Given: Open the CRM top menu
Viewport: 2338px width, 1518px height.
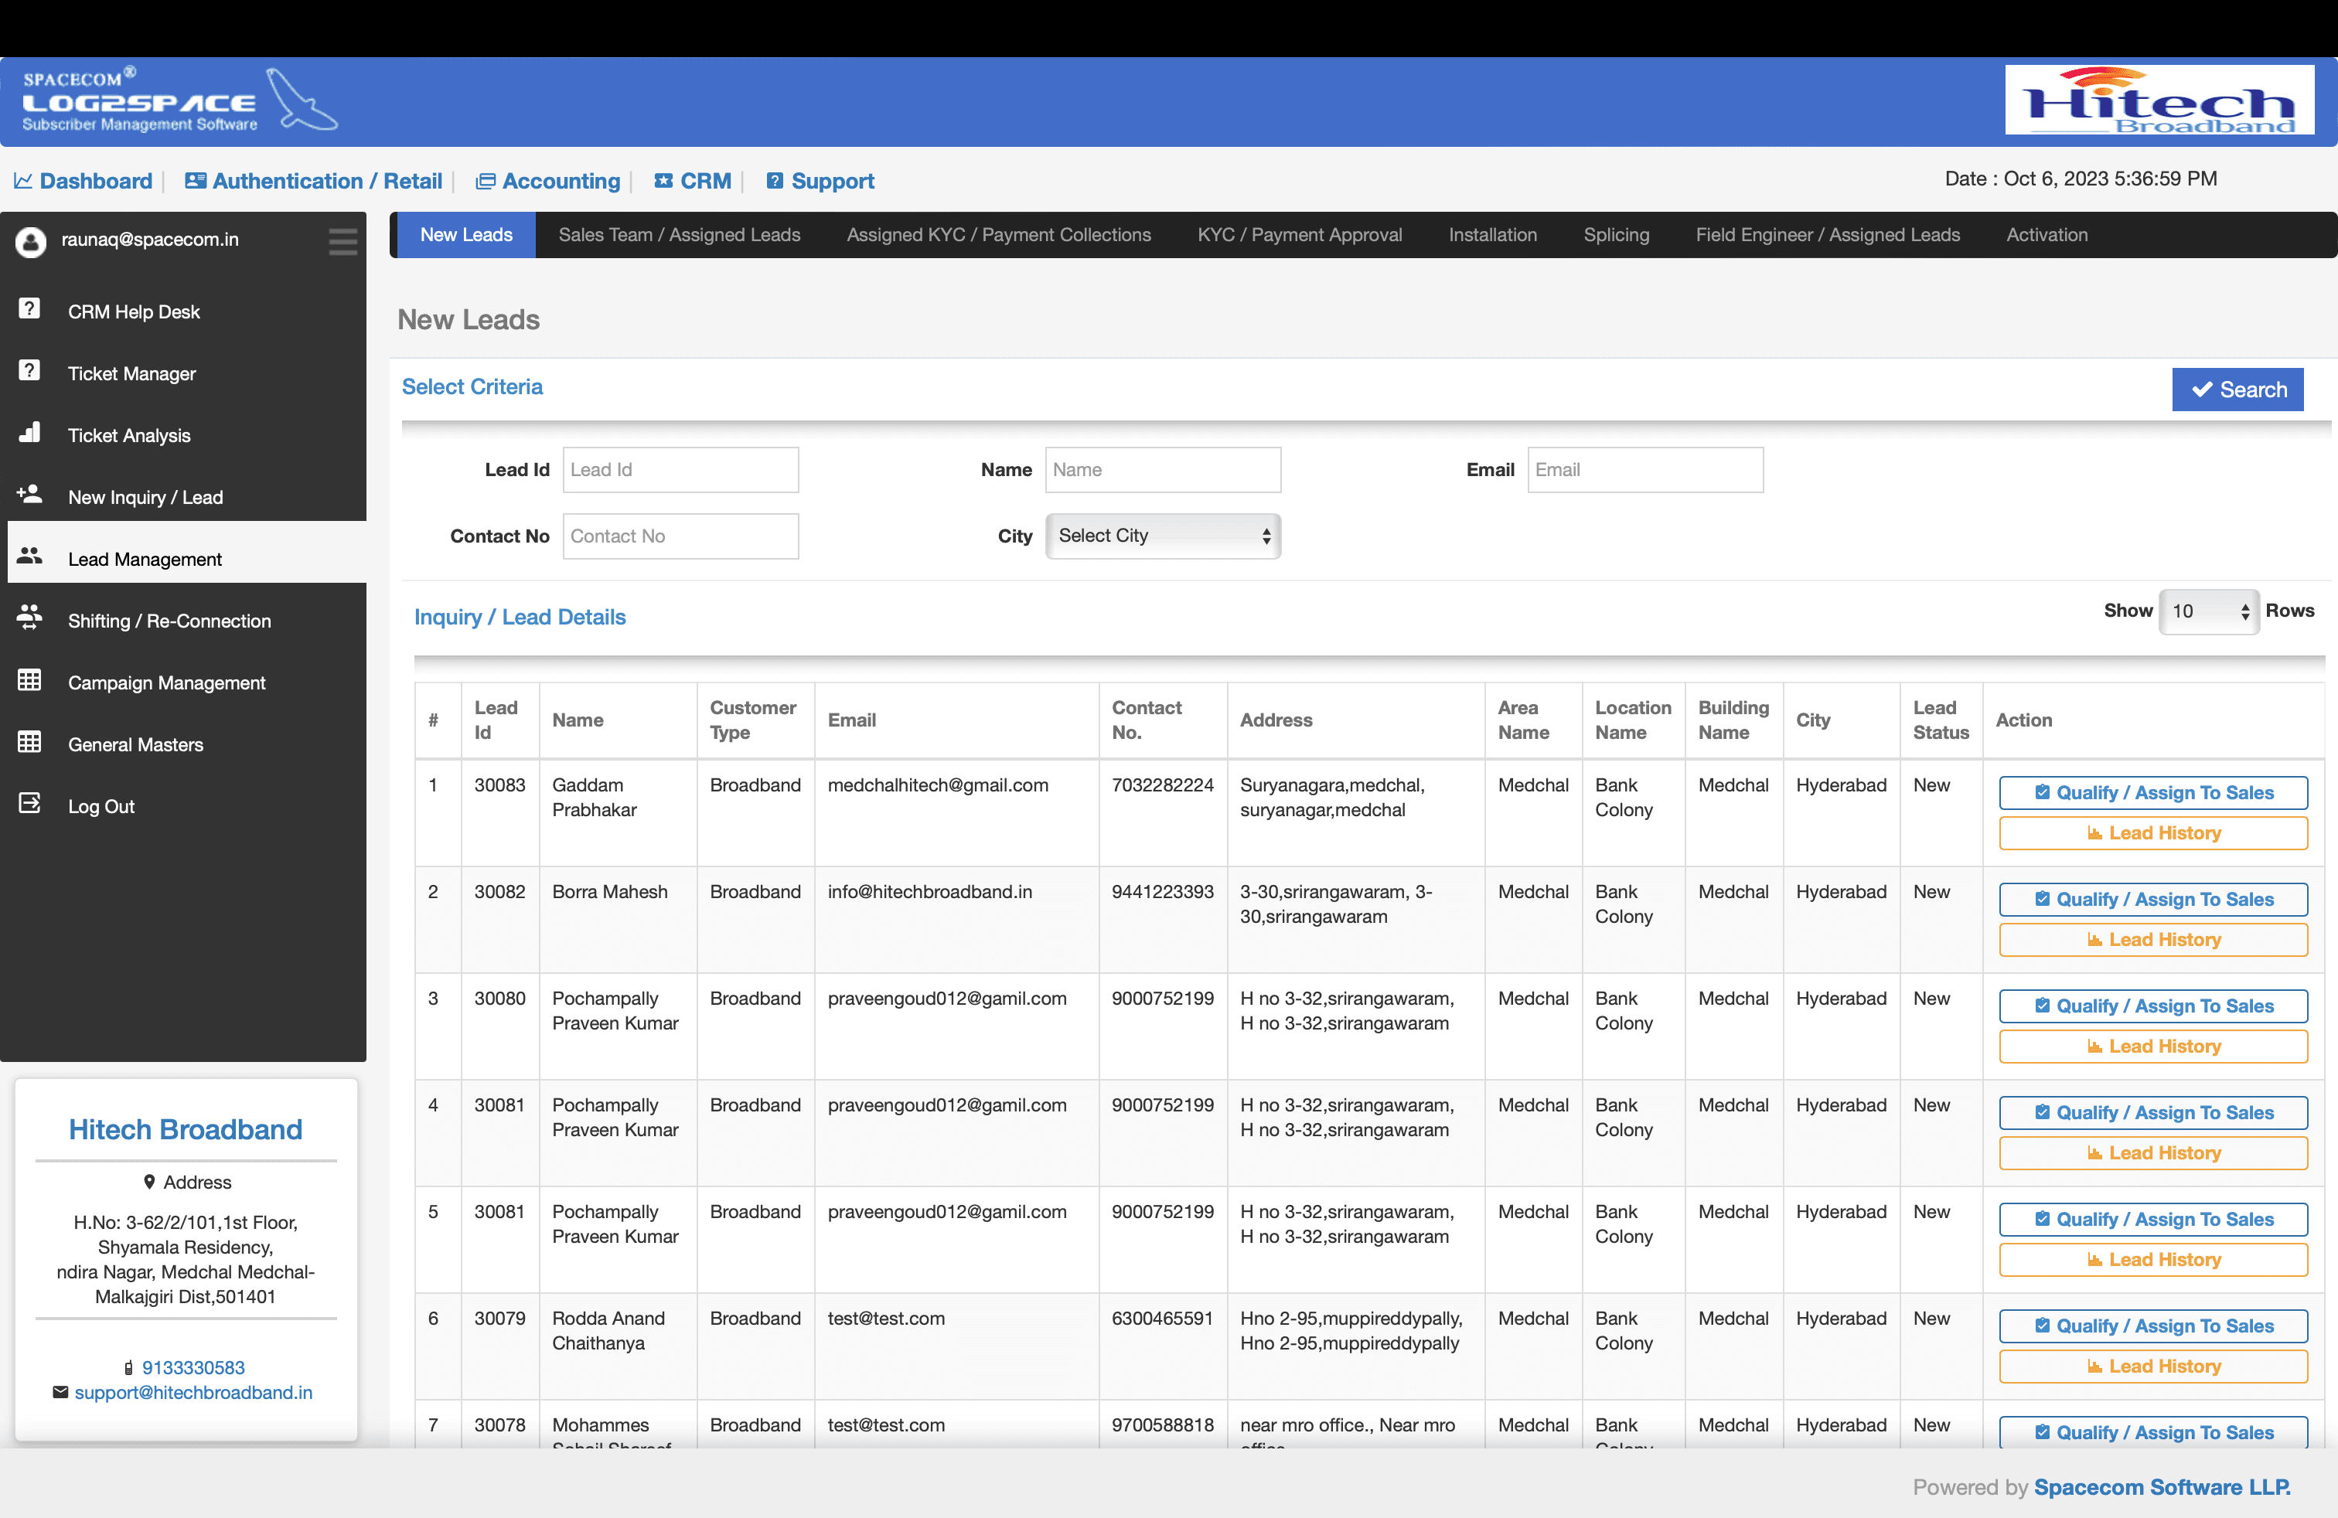Looking at the screenshot, I should (694, 182).
